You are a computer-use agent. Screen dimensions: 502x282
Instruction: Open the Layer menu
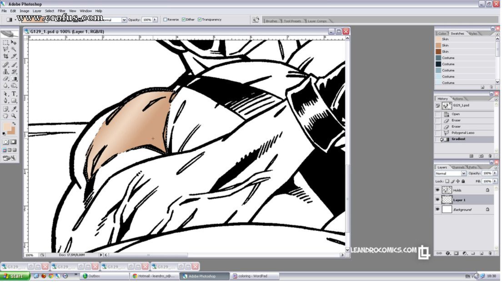37,11
